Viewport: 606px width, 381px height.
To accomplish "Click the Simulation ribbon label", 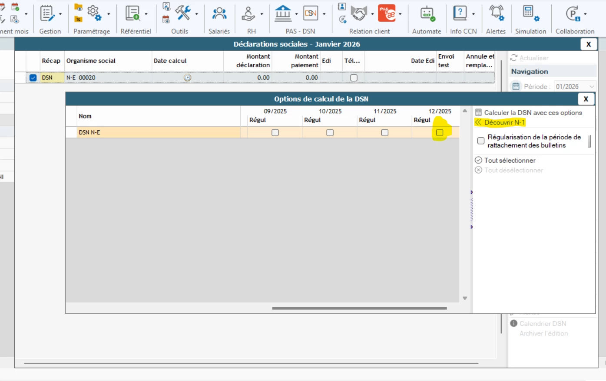I will pos(531,31).
